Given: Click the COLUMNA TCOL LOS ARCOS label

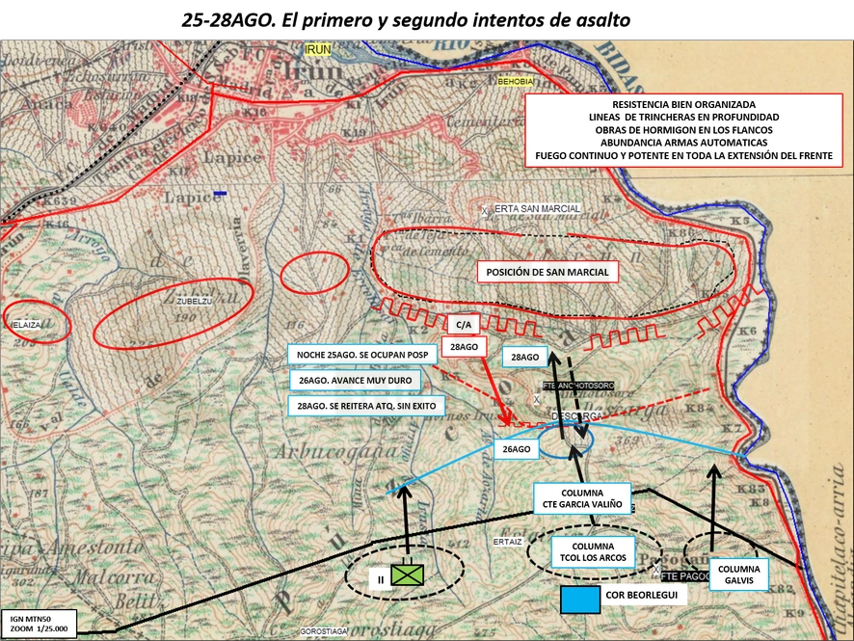Looking at the screenshot, I should point(593,551).
